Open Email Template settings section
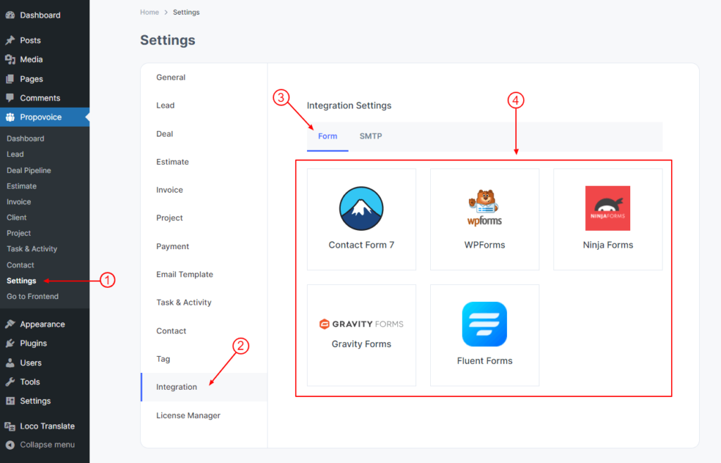The height and width of the screenshot is (463, 721). click(x=184, y=274)
